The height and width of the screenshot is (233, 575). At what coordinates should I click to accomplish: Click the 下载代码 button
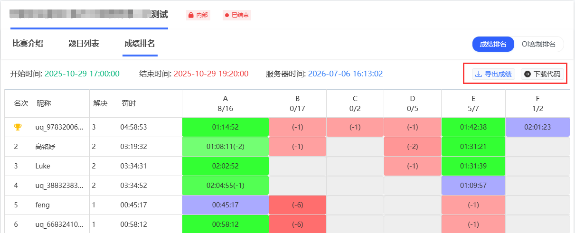[x=542, y=74]
